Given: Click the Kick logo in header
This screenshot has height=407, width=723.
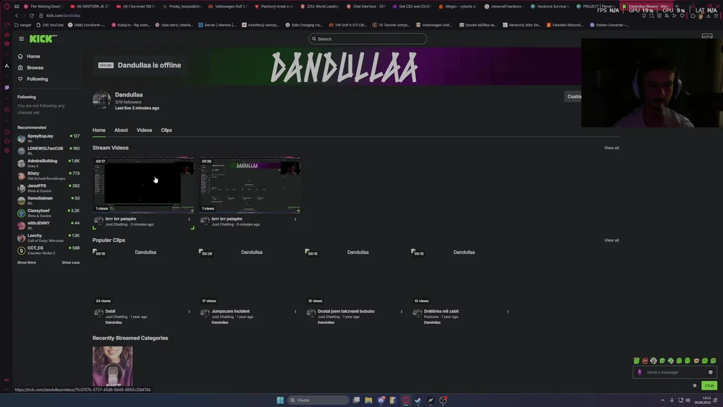Looking at the screenshot, I should click(43, 38).
